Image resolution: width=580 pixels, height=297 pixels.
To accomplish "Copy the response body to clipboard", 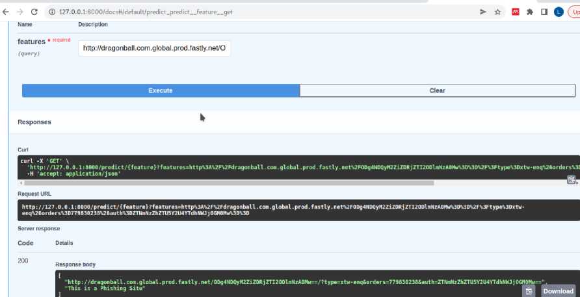I will (x=529, y=291).
